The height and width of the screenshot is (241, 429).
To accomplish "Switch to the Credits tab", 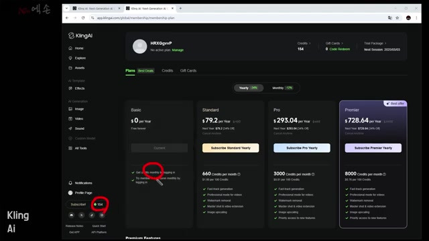I will [168, 70].
